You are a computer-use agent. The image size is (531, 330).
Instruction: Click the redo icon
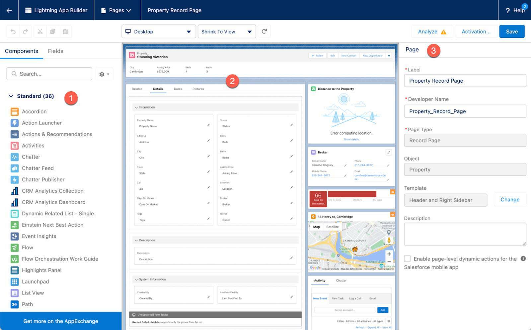coord(26,32)
